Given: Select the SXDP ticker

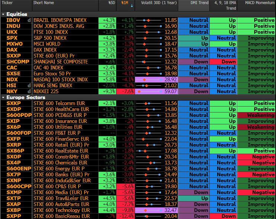Looking at the screenshot, I should [13, 109].
